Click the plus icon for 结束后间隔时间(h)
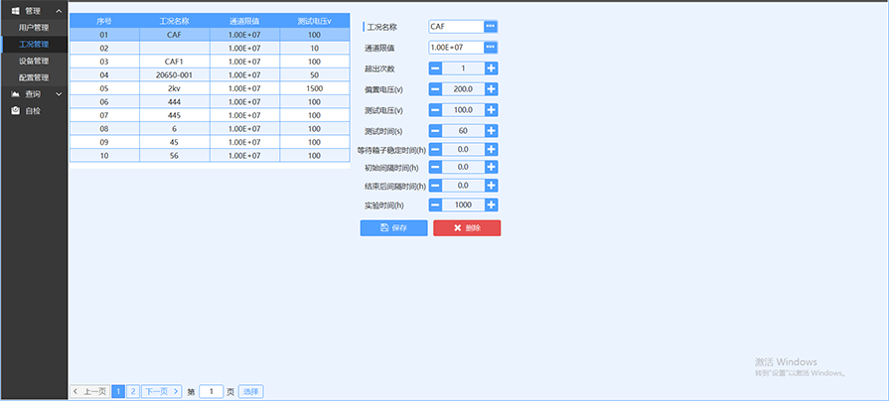The image size is (894, 401). (492, 186)
